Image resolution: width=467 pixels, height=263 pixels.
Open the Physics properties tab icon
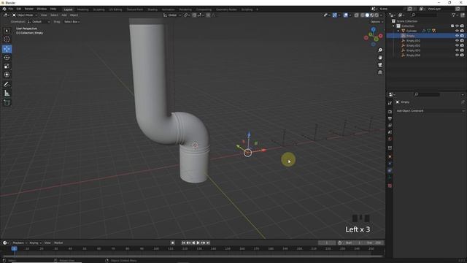point(390,164)
